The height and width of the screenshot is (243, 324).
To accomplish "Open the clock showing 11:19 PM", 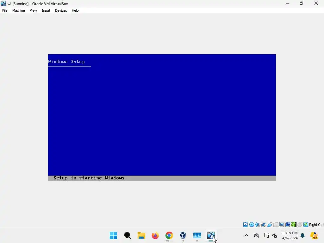I will [x=290, y=235].
